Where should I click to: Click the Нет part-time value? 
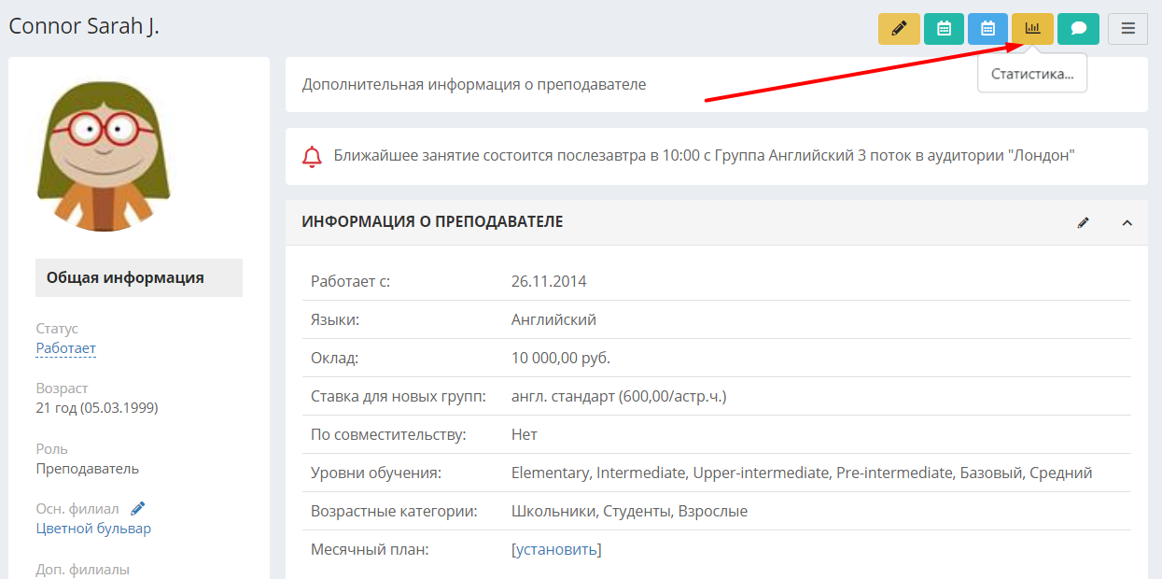coord(525,434)
